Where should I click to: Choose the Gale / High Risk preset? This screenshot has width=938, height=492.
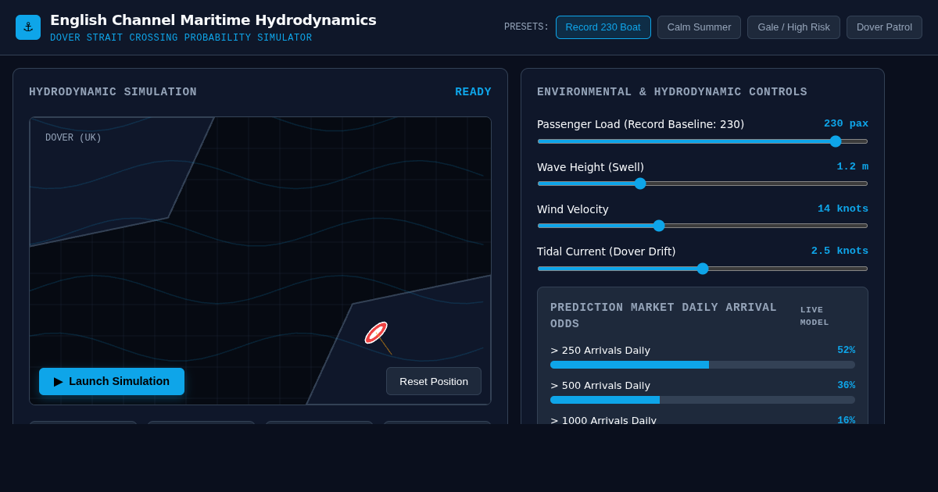(x=793, y=27)
